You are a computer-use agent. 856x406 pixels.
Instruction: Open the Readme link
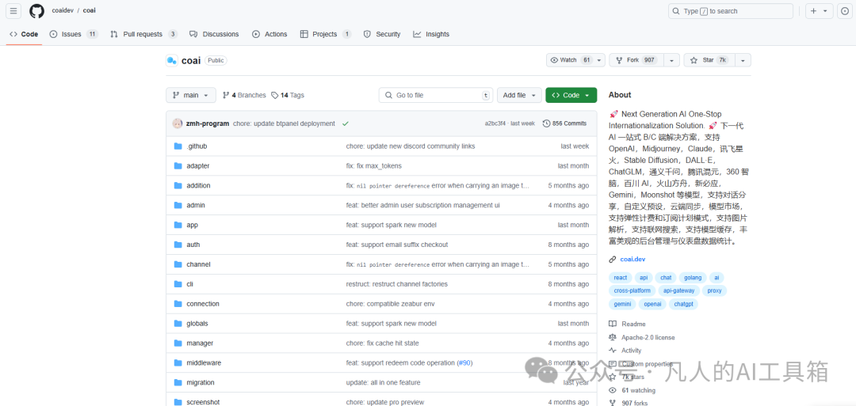click(633, 324)
